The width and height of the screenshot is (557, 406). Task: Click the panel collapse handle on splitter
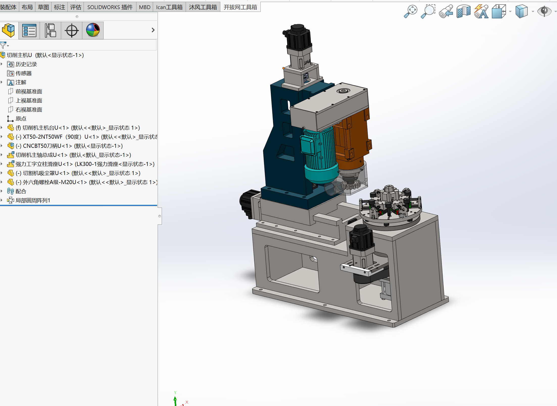[160, 216]
